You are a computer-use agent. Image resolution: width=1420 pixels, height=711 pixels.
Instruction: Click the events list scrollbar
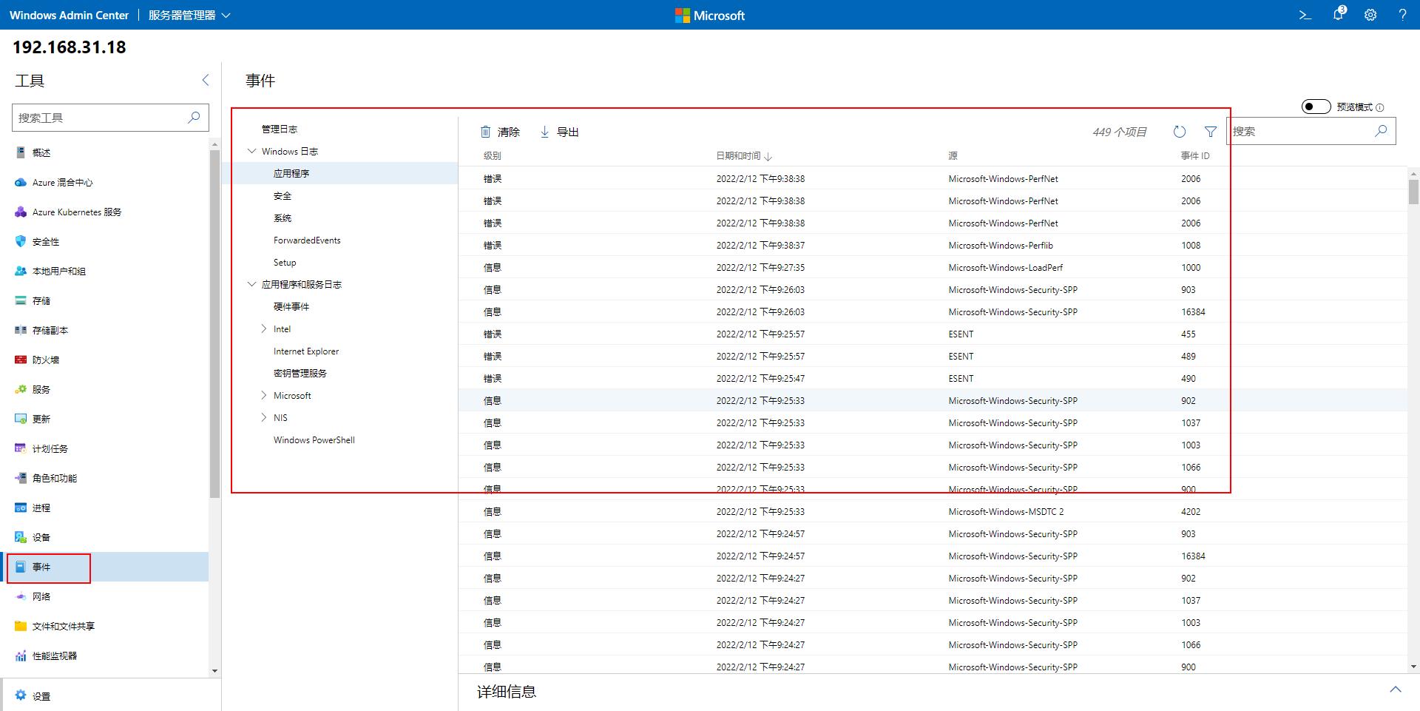click(1413, 192)
